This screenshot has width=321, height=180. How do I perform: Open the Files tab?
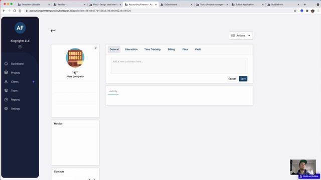click(185, 49)
